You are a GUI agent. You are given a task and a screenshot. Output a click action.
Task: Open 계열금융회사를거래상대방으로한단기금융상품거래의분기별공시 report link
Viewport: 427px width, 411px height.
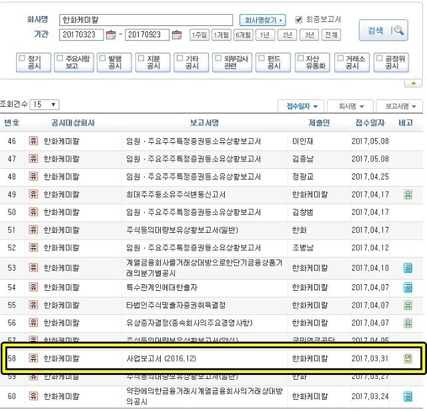click(x=204, y=268)
